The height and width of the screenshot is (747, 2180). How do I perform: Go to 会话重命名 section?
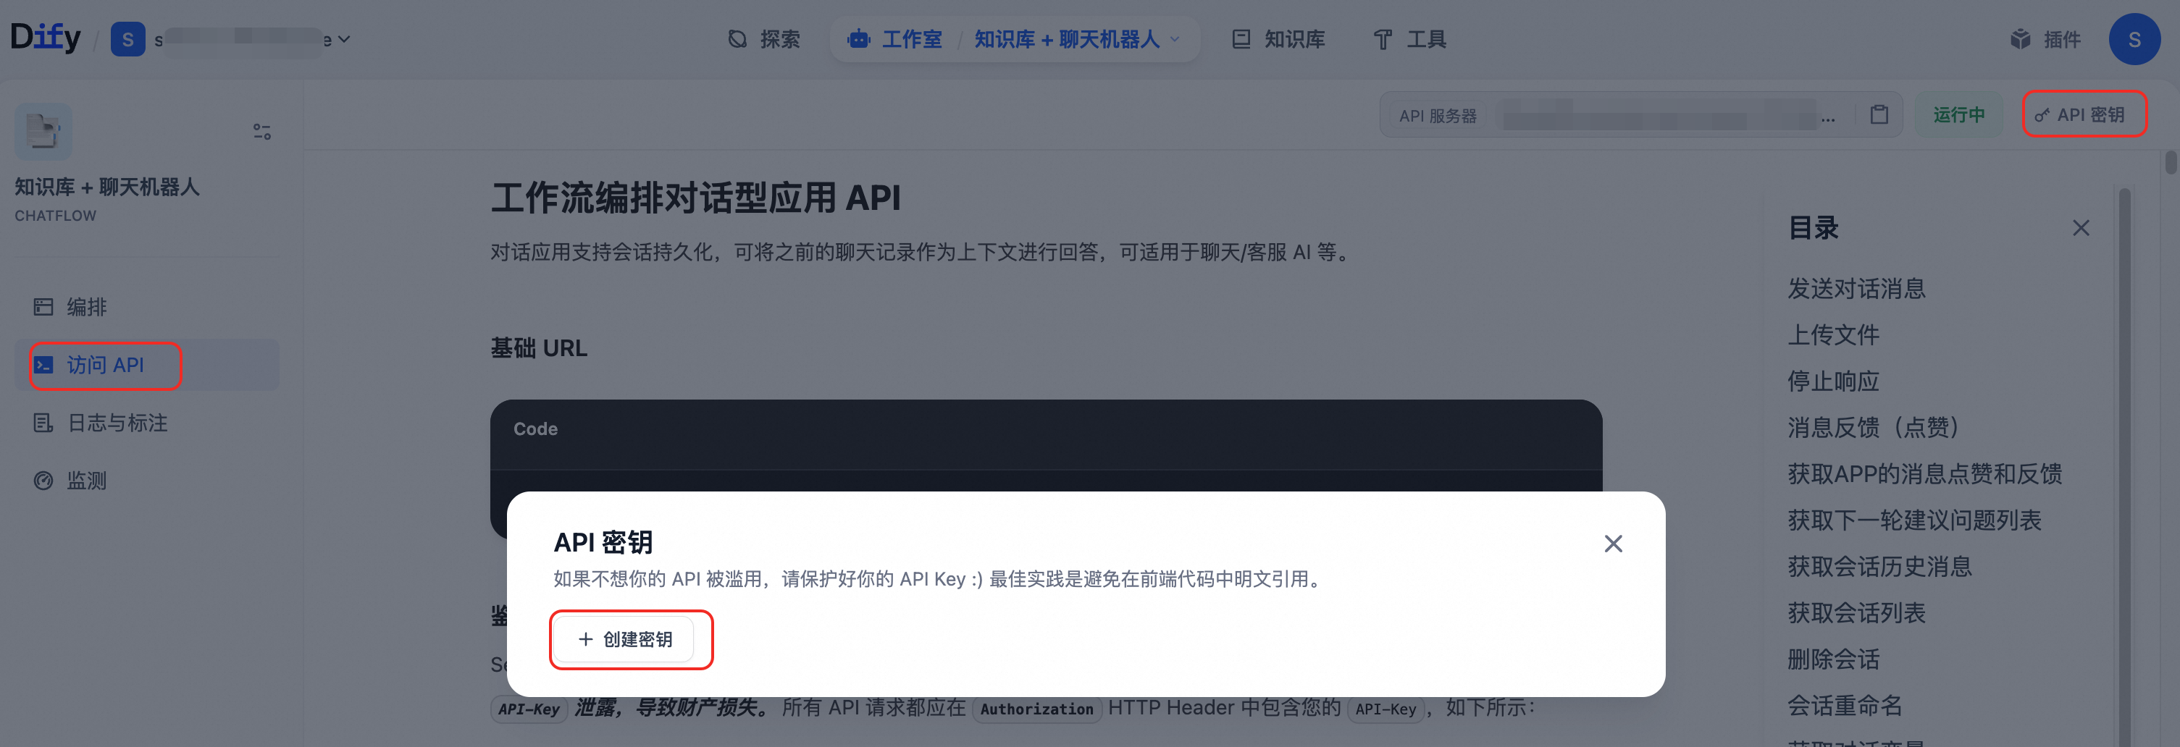click(x=1844, y=705)
